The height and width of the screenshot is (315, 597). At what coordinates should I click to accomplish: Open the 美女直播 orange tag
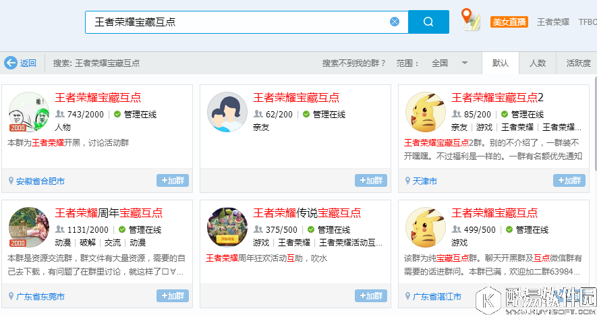click(x=509, y=22)
